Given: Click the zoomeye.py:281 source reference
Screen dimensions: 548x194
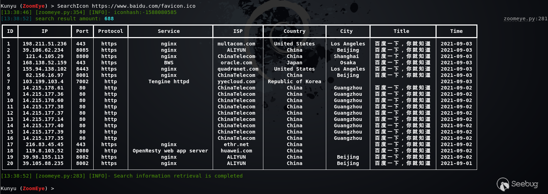Looking at the screenshot, I should [525, 19].
